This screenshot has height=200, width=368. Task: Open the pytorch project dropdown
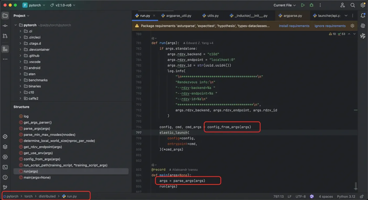(34, 5)
